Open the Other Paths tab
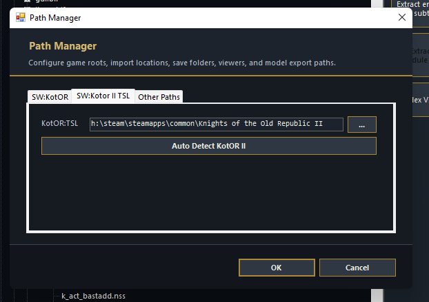 coord(159,97)
